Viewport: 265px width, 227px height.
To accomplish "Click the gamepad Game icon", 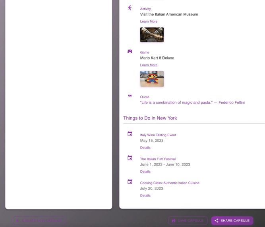I will (130, 51).
